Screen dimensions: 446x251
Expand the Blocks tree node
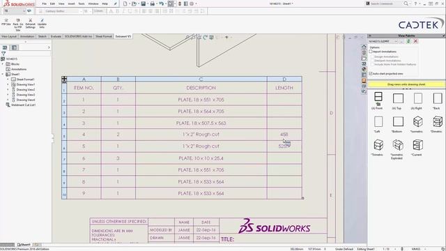pyautogui.click(x=3, y=64)
